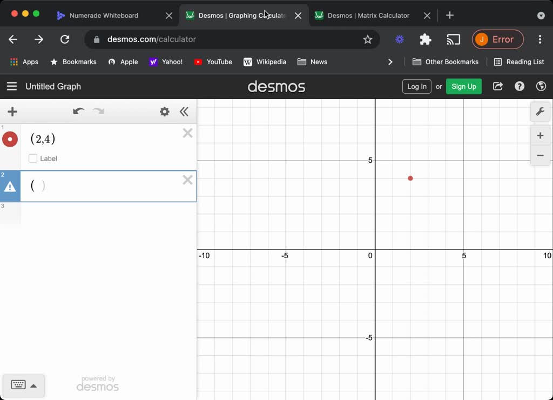Delete expression 1 with the X
The image size is (553, 400).
[x=187, y=133]
